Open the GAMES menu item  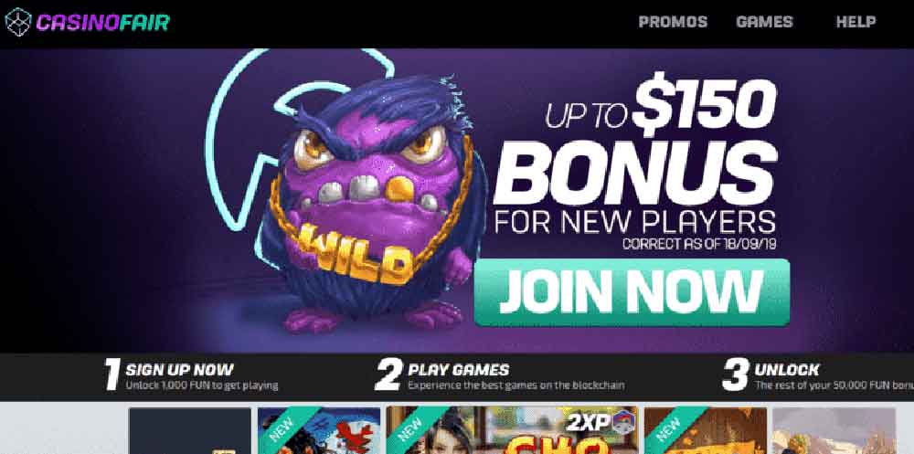coord(764,22)
